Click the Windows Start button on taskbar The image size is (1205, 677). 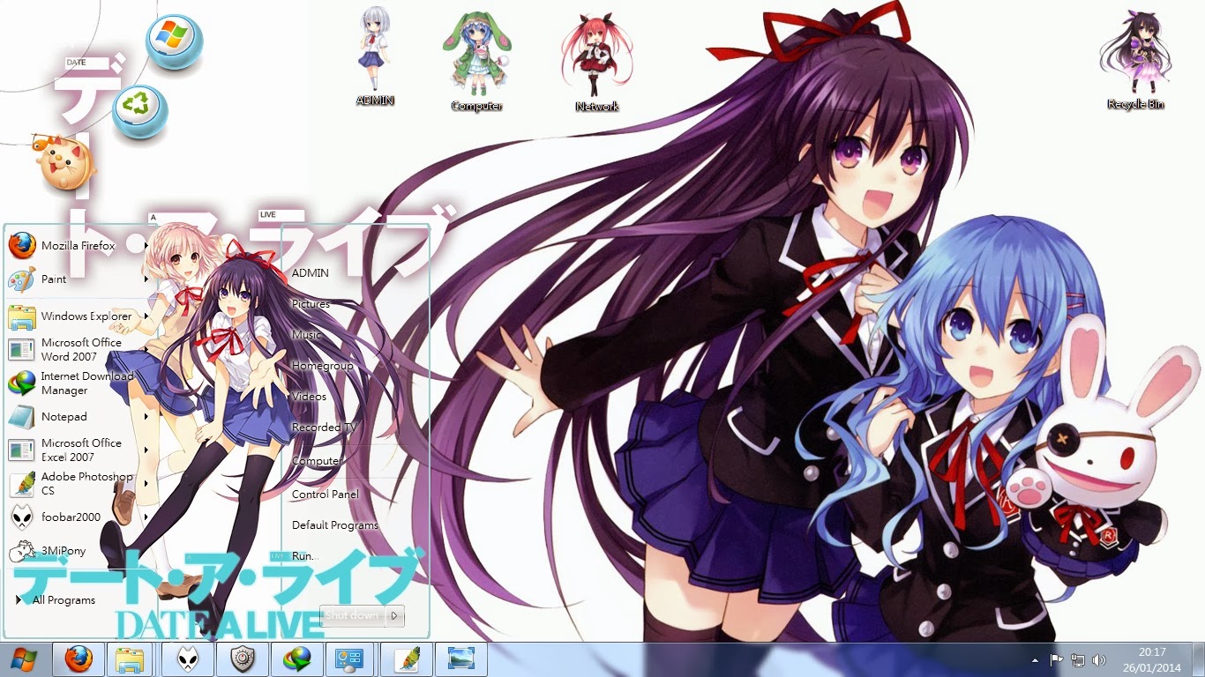[24, 659]
